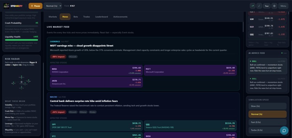Toggle the music note sound button
Screen dimensions: 292x138
pyautogui.click(x=259, y=6)
